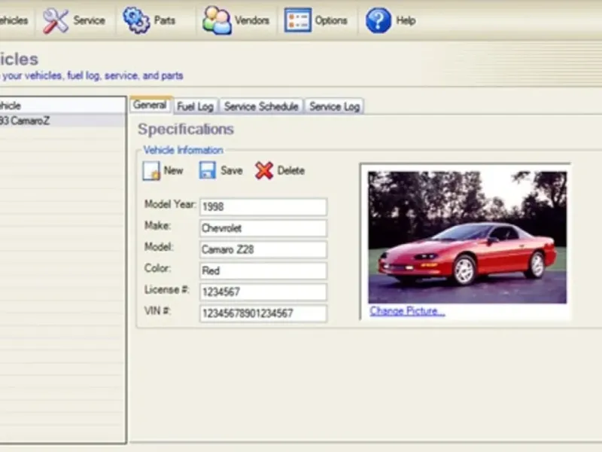
Task: Open the Service Log tab
Action: [334, 107]
